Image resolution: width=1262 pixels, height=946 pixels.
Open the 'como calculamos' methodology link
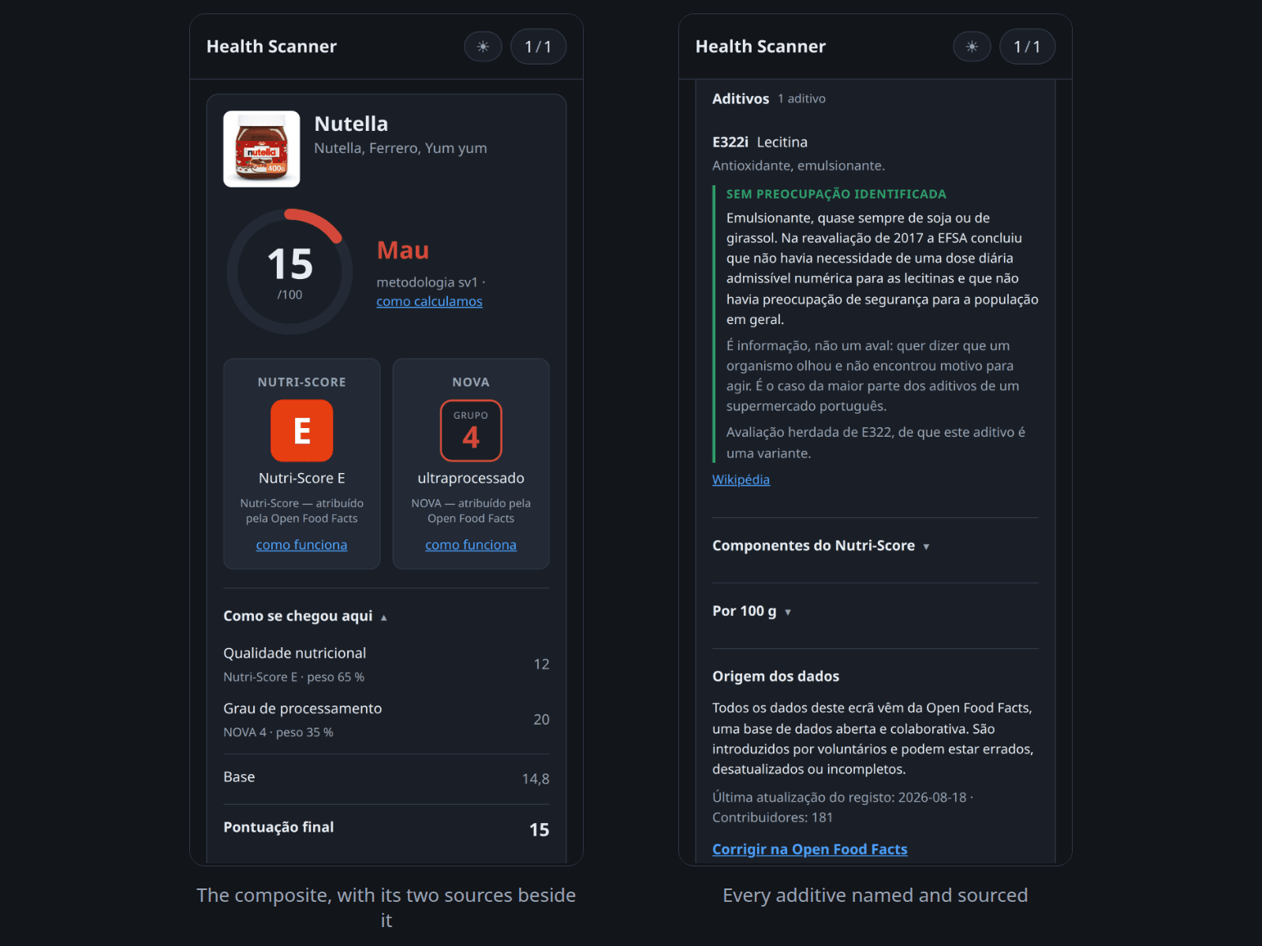(x=429, y=301)
